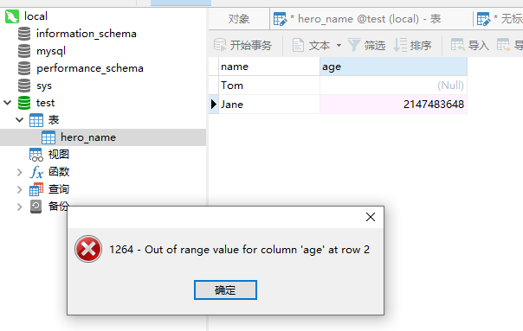The width and height of the screenshot is (523, 331).
Task: Click the 查询 queries icon
Action: coord(36,189)
